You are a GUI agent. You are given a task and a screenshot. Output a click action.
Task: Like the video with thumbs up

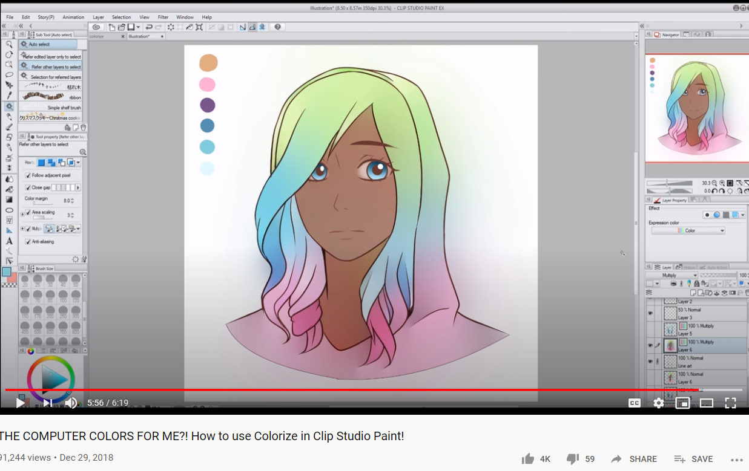pos(528,459)
